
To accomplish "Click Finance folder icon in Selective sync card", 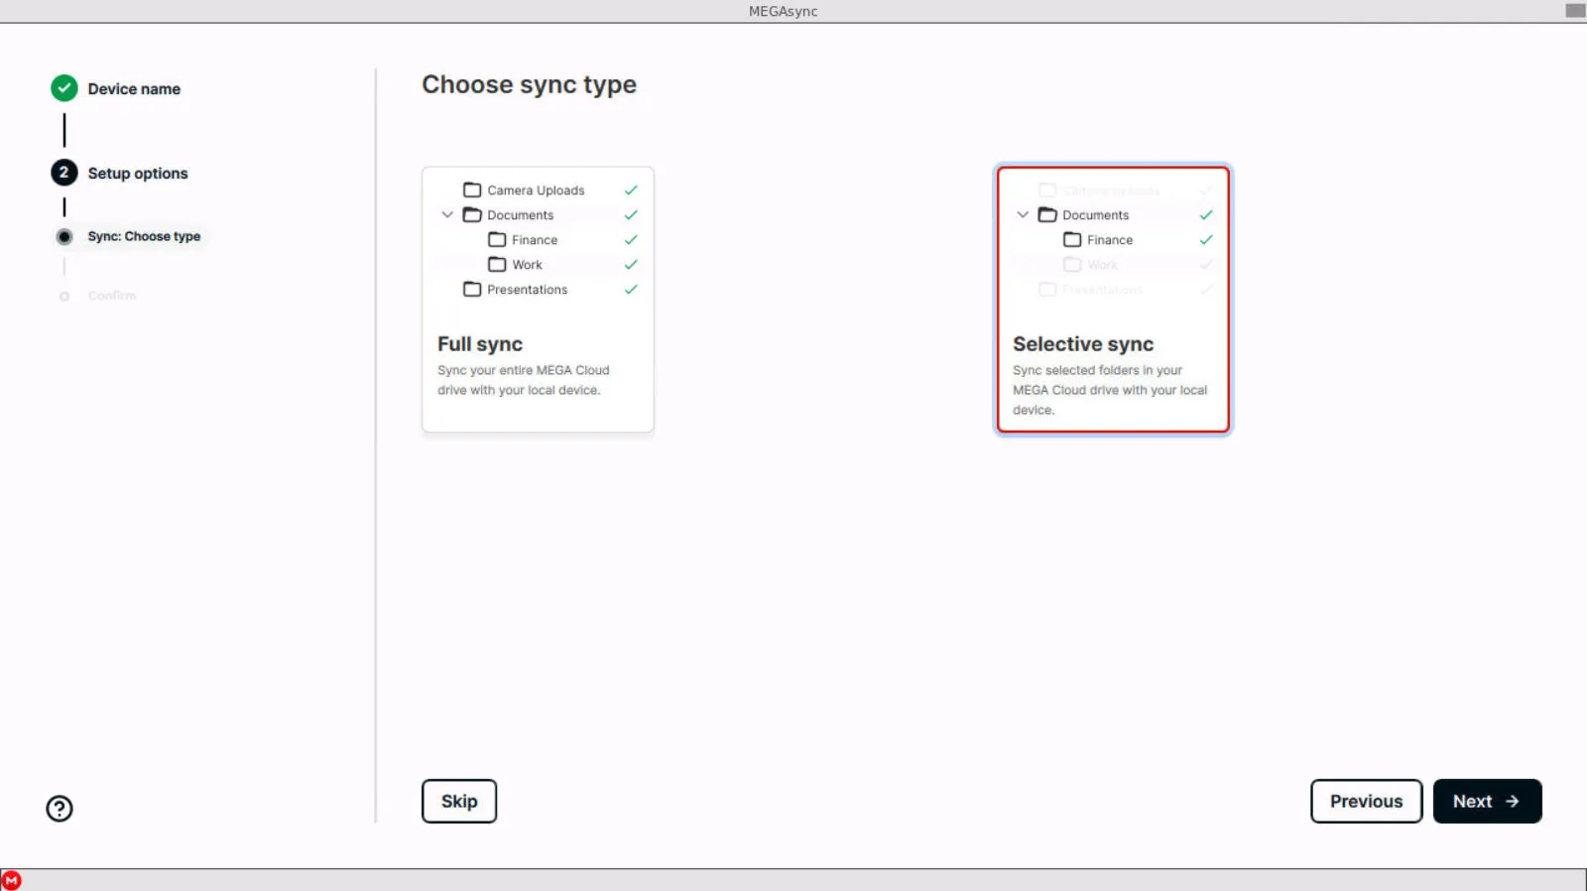I will click(x=1072, y=239).
